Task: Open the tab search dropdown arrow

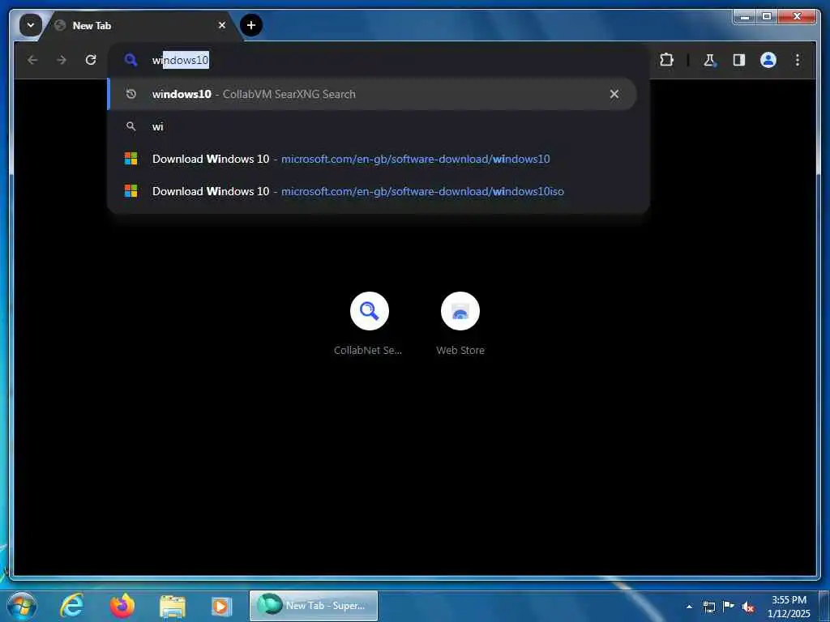Action: pyautogui.click(x=31, y=25)
